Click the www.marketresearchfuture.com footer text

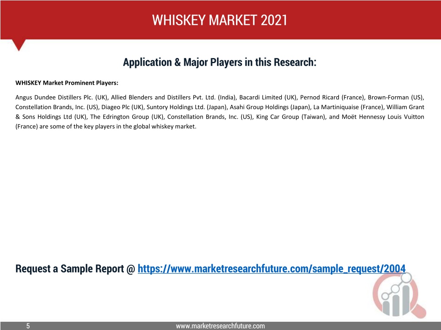(220, 326)
